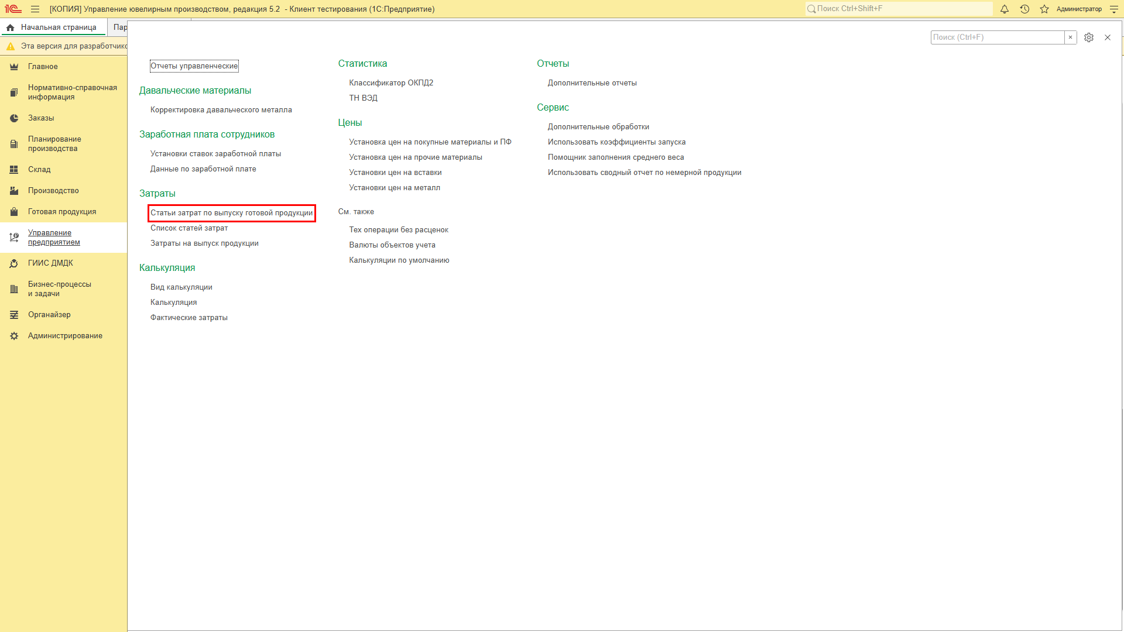
Task: Open Установка цен на покупные материалы и ПФ
Action: pos(430,142)
